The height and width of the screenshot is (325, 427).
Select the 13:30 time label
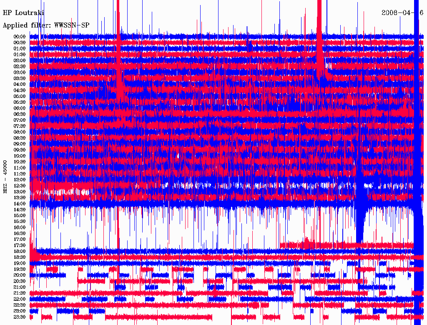click(20, 198)
